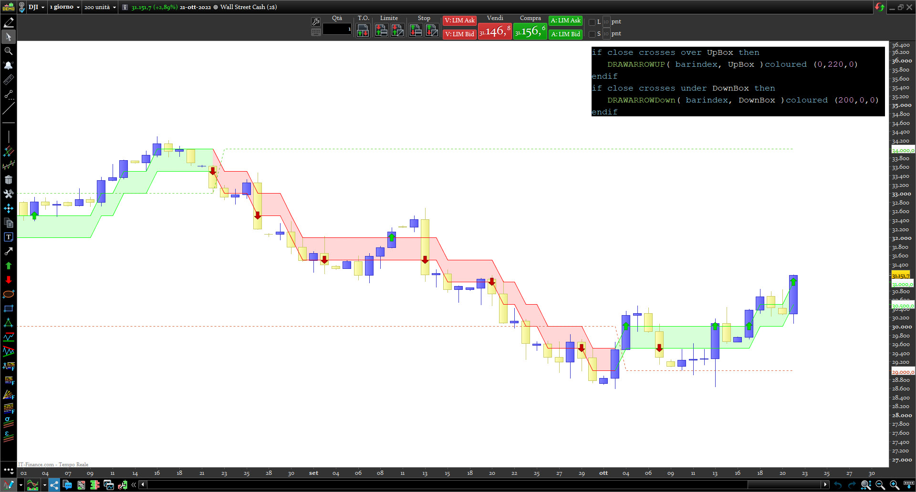Click the Qtà quantity input field

pos(337,29)
